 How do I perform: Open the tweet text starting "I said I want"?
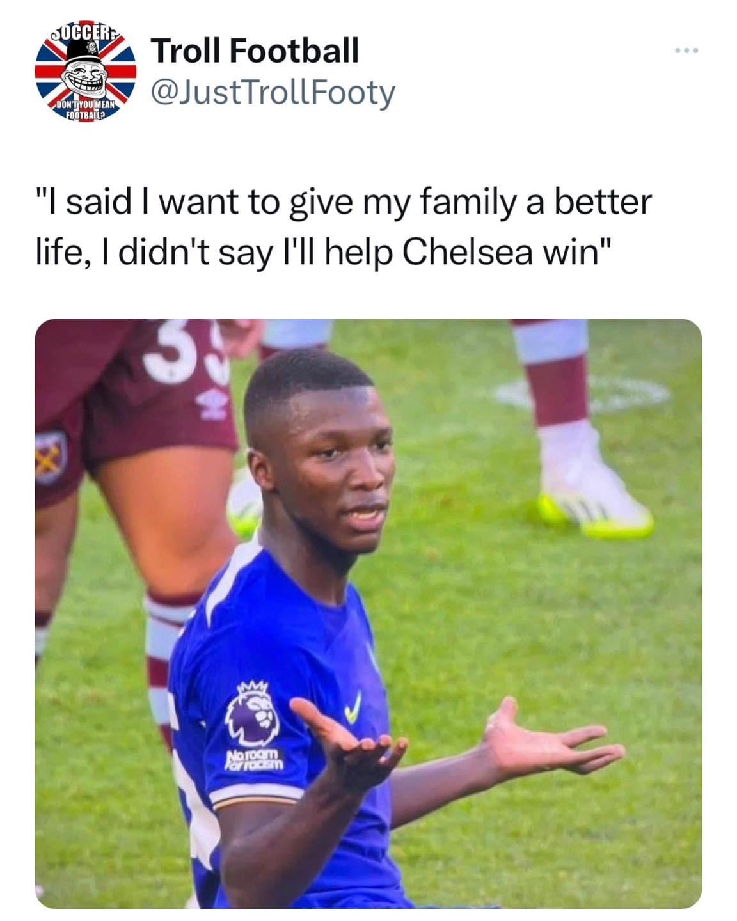pos(343,226)
